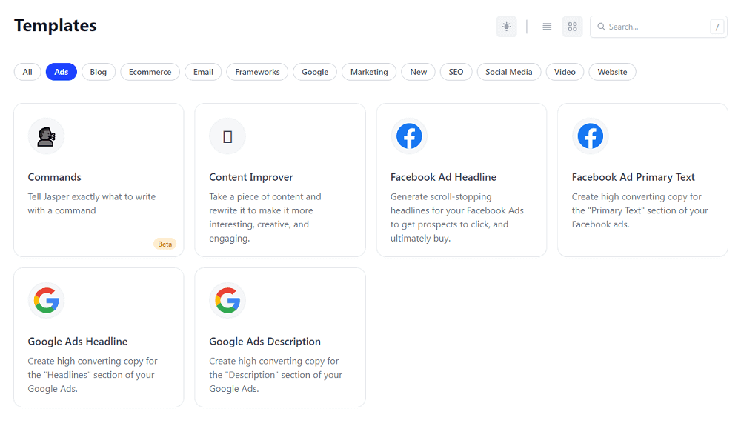Focus the Search templates field
This screenshot has width=741, height=426.
tap(658, 27)
